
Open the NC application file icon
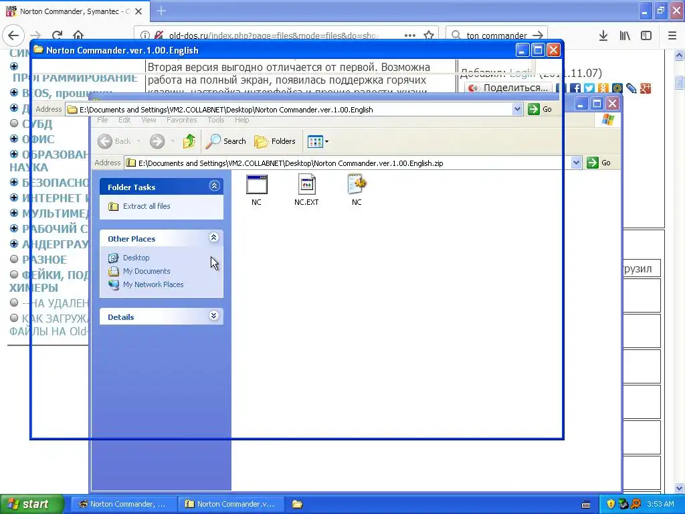click(256, 191)
